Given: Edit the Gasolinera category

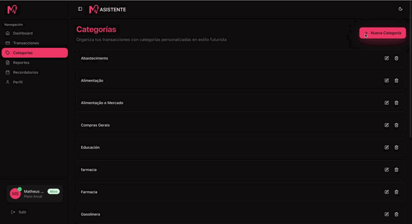Looking at the screenshot, I should point(387,214).
